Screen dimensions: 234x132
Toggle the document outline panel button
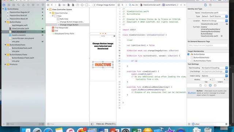(x=92, y=124)
